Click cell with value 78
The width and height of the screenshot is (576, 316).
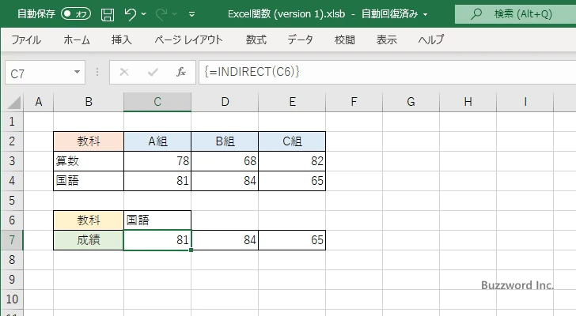tap(157, 161)
